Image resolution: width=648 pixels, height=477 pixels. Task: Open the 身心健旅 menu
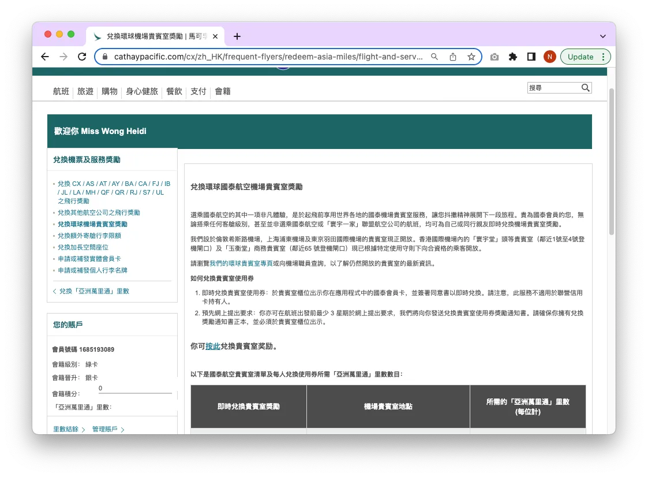tap(142, 91)
